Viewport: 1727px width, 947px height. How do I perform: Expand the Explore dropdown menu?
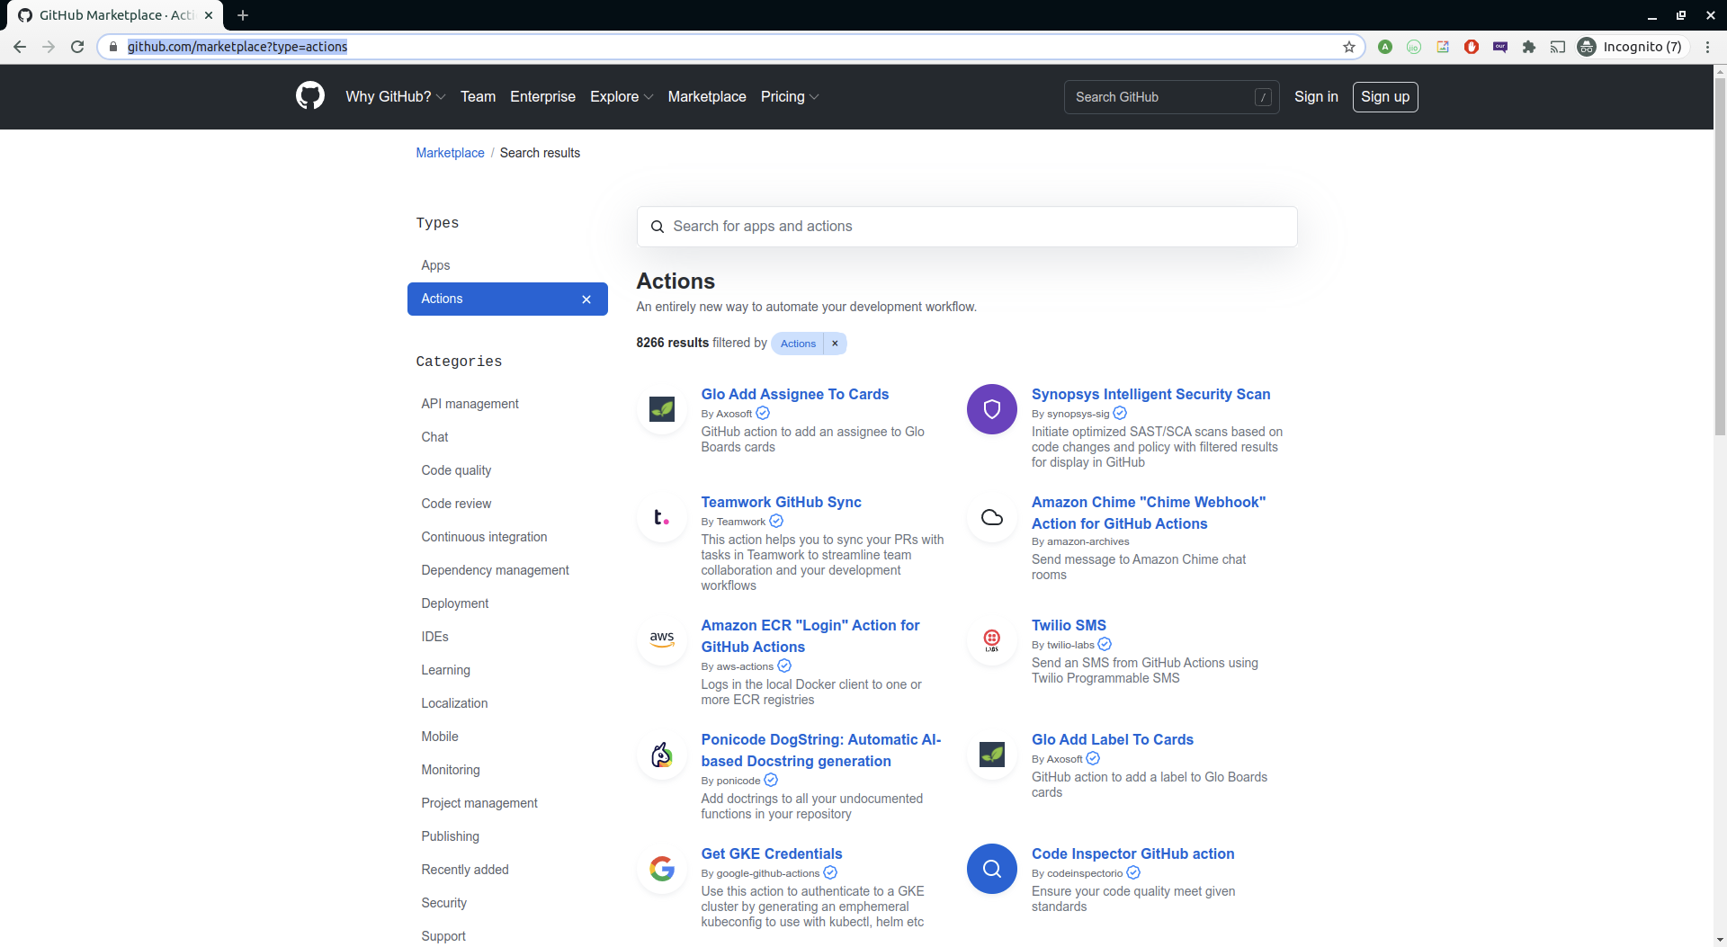tap(622, 96)
